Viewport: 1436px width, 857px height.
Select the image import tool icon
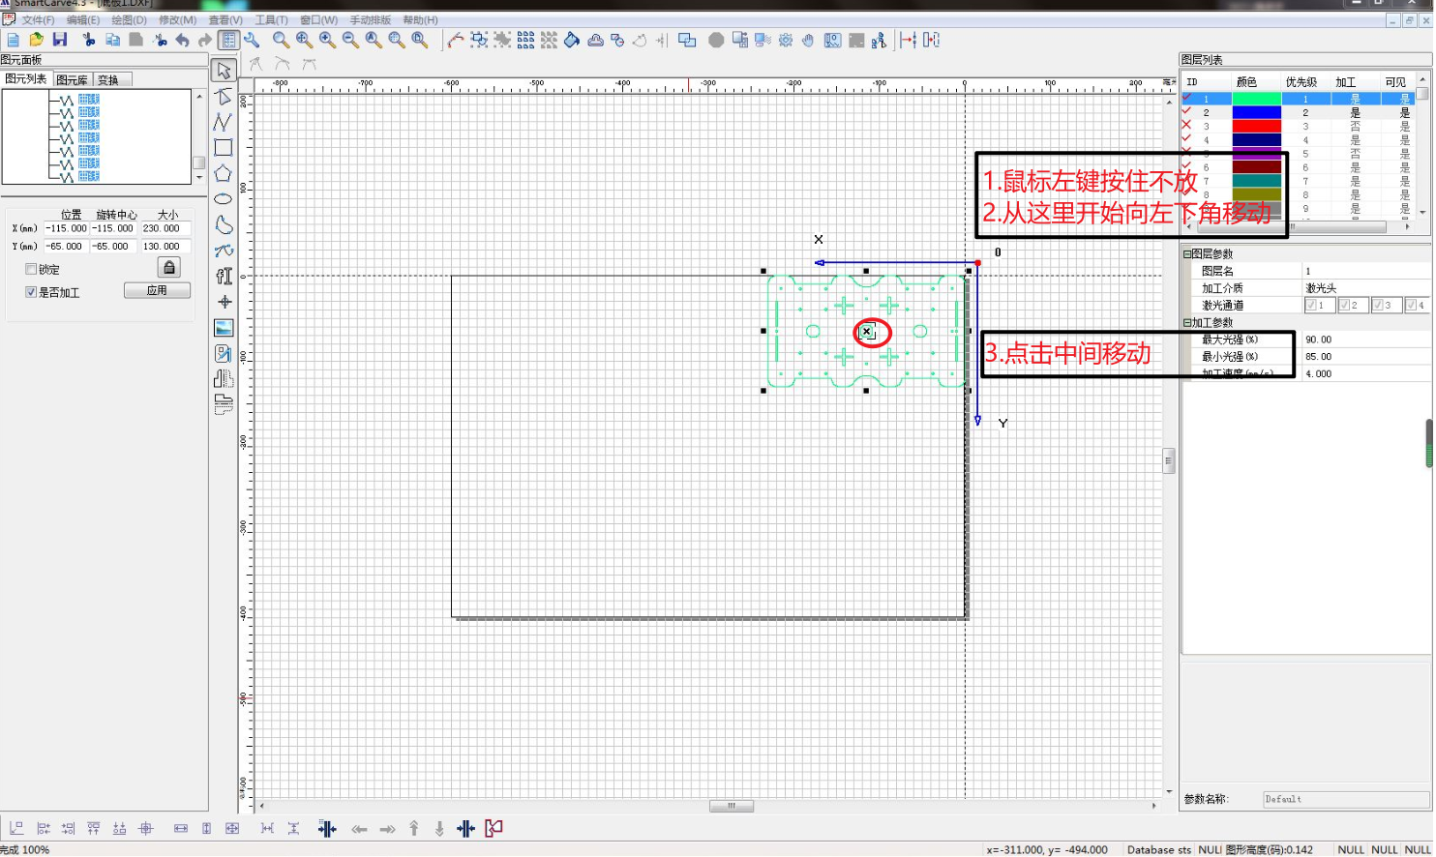[224, 328]
